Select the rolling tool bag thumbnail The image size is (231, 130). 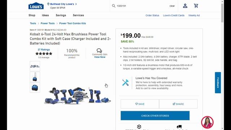tap(35, 77)
